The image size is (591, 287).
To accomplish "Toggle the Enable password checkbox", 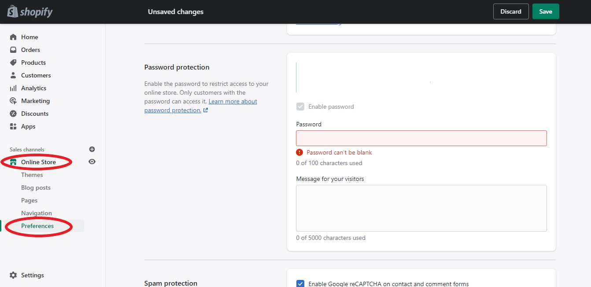I will click(x=300, y=107).
